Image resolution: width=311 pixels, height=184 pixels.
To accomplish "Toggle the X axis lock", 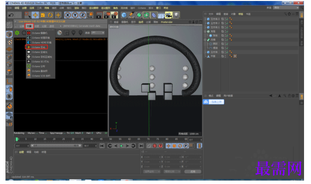I will [x=68, y=15].
